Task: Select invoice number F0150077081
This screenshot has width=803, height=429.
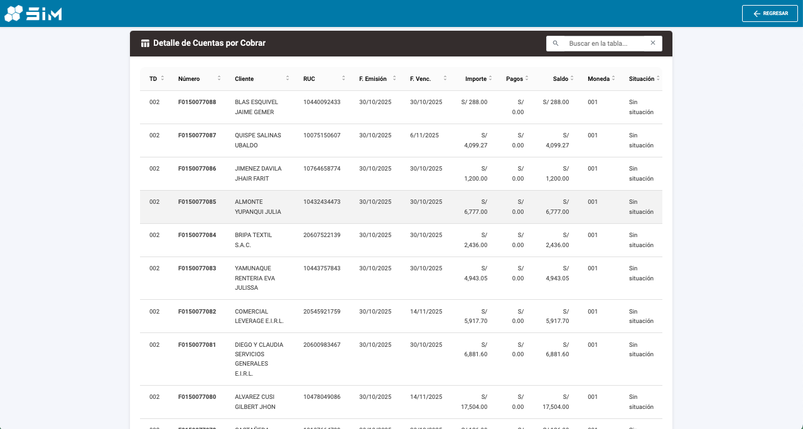Action: [197, 345]
